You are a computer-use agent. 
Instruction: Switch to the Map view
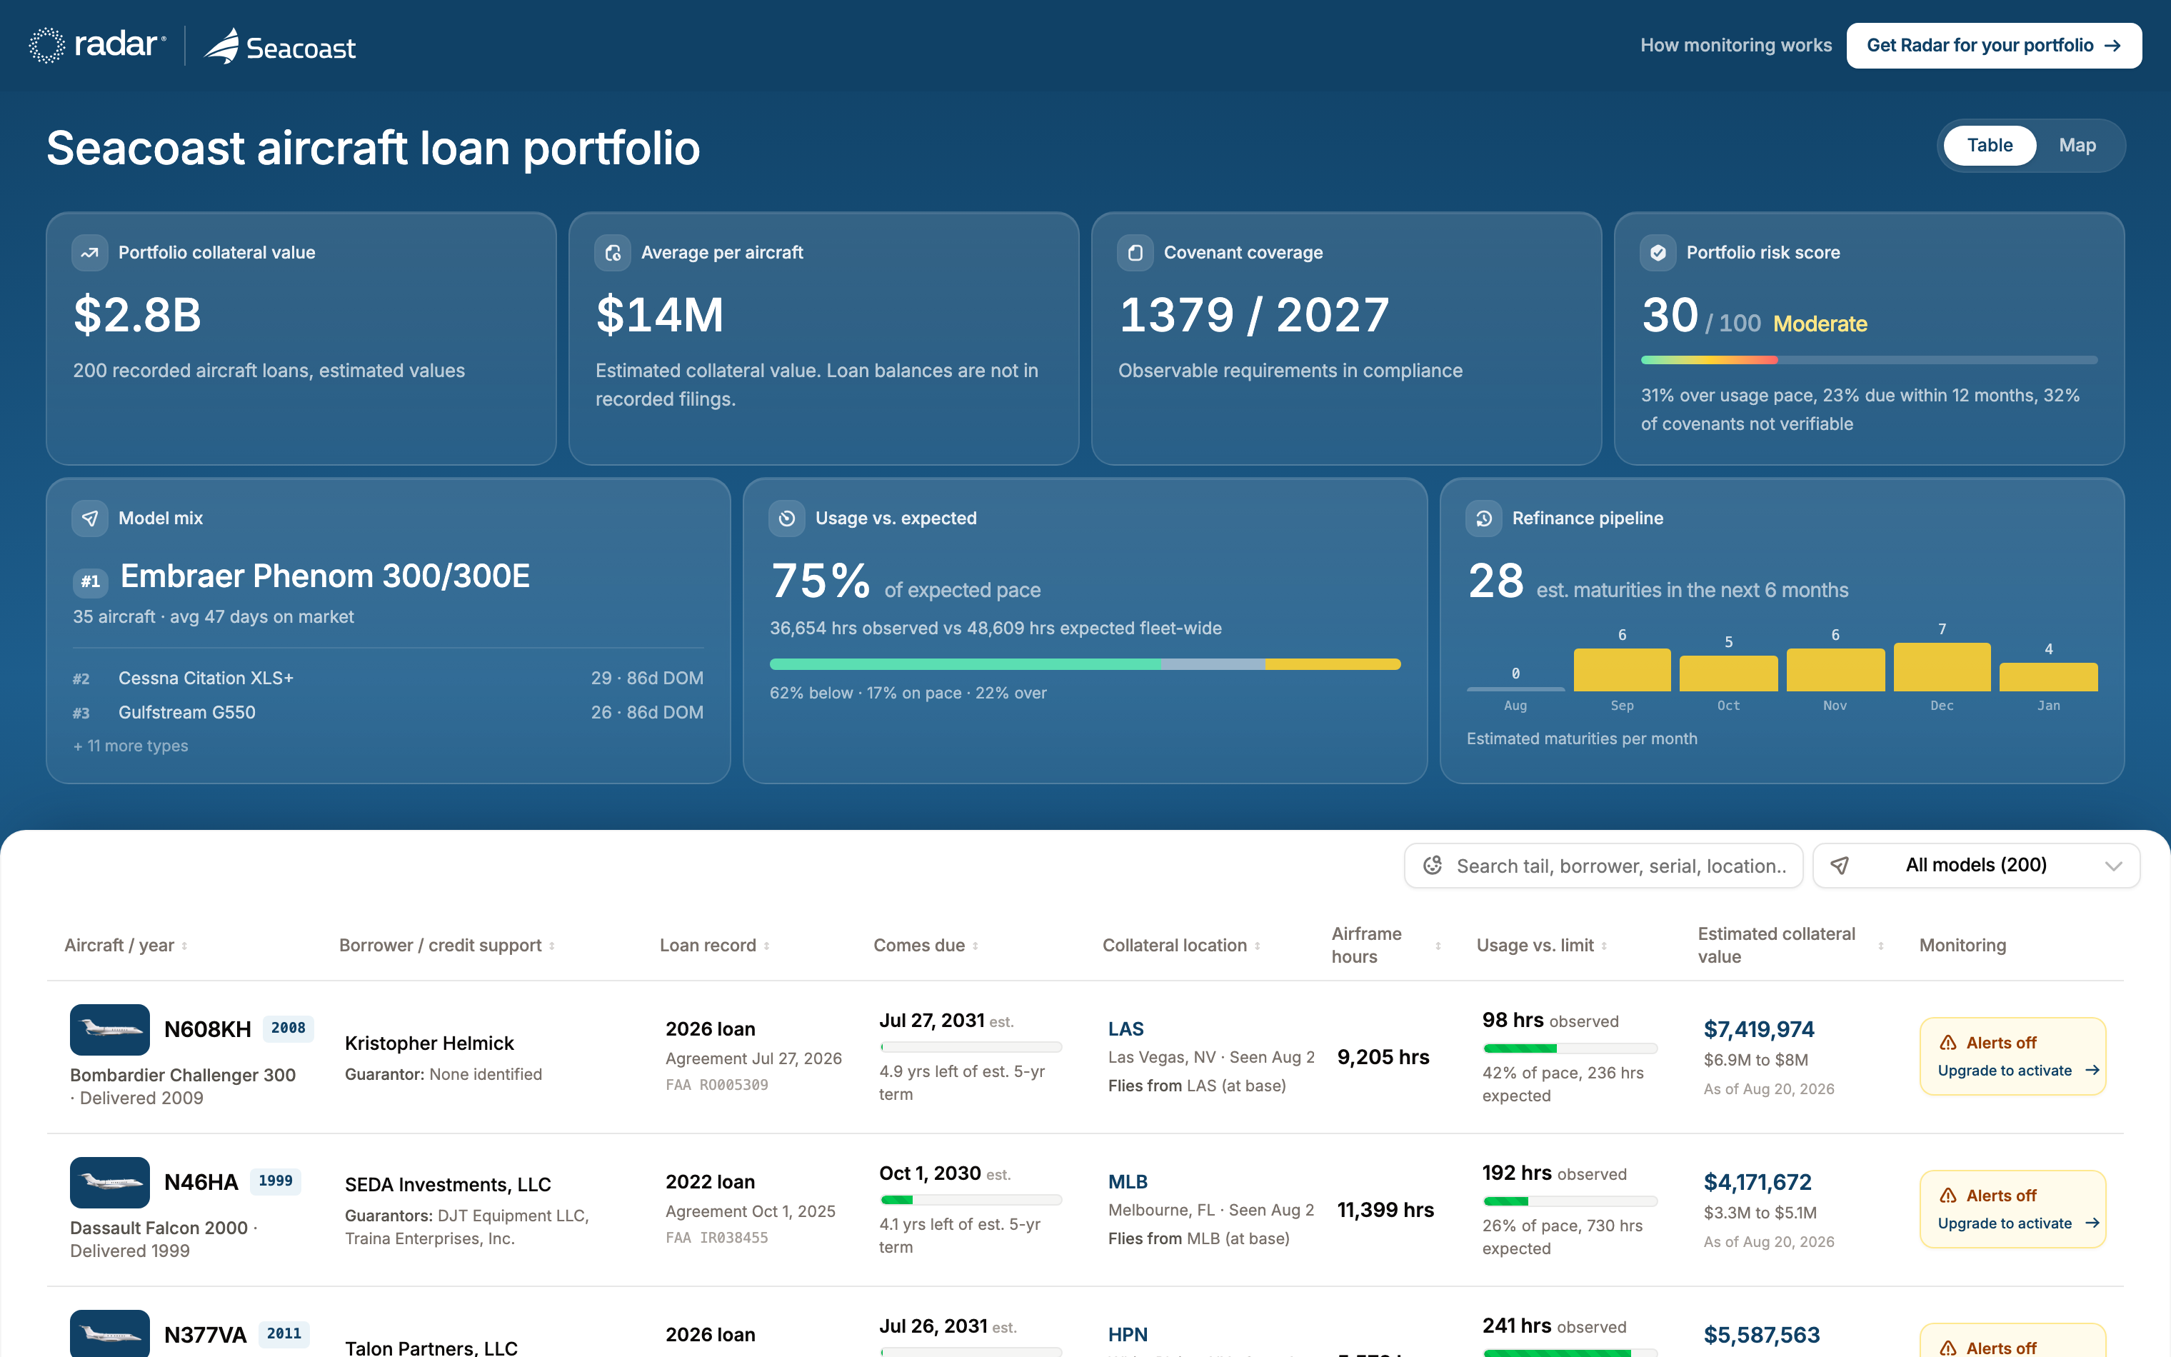2077,146
